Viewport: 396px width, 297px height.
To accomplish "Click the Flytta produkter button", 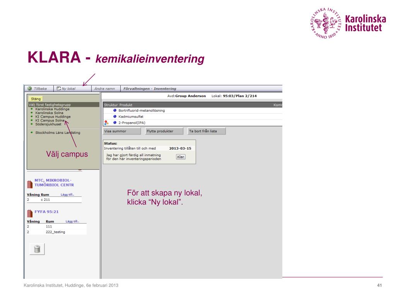I will (164, 131).
